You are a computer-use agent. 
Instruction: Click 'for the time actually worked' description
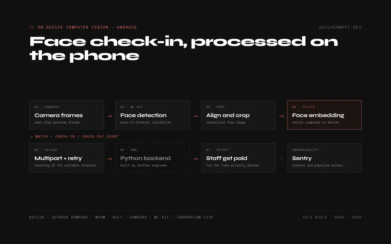[x=232, y=166]
